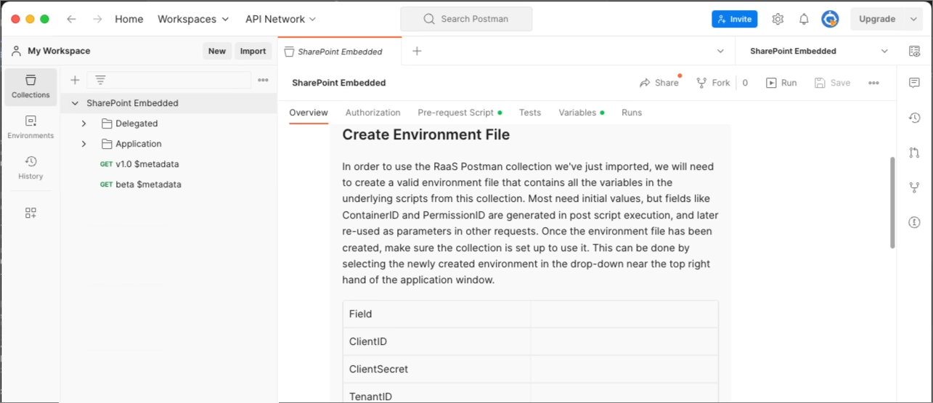Click the Search Postman field

tap(466, 19)
